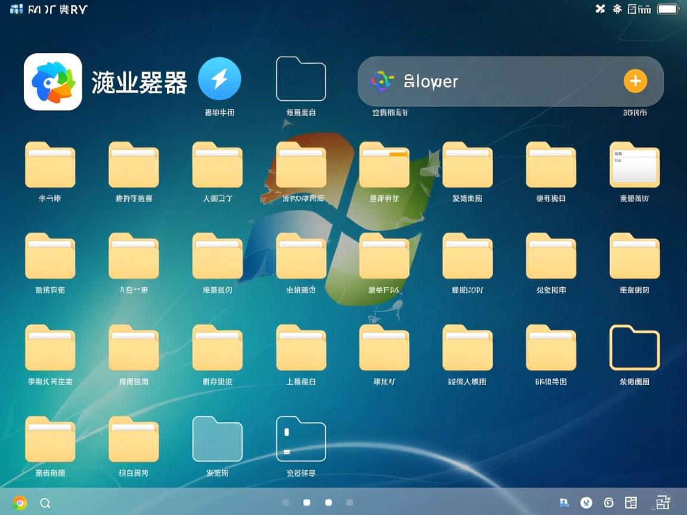687x515 pixels.
Task: Open the spiral badge icon in taskbar tray
Action: 609,502
